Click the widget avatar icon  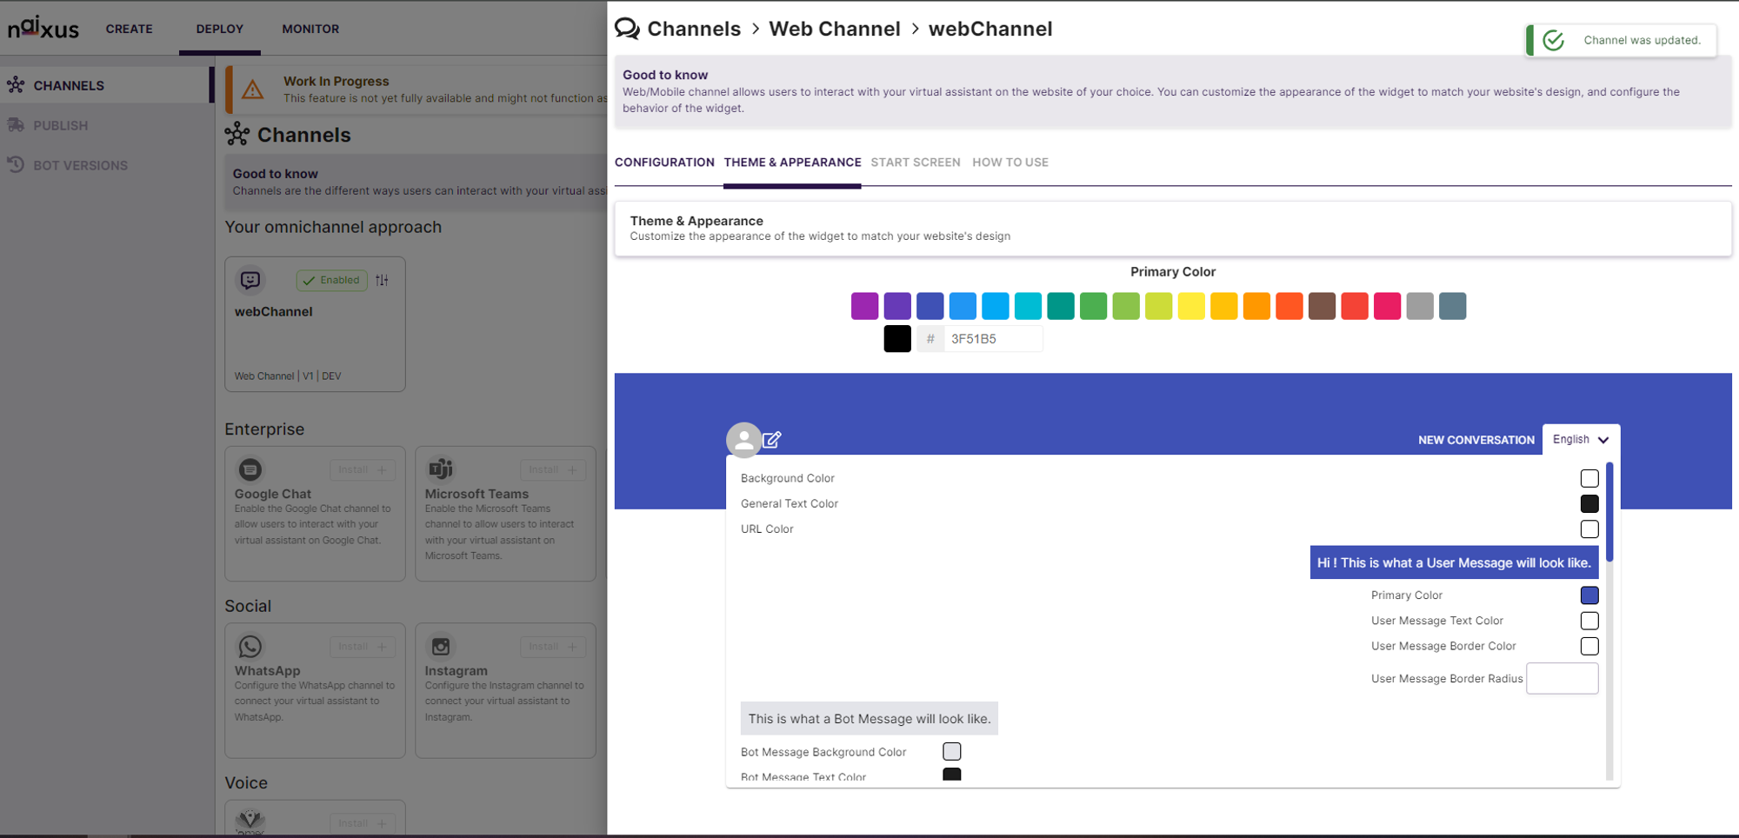744,440
